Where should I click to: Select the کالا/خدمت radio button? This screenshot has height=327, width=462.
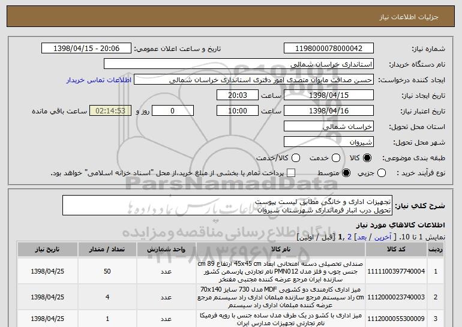click(296, 158)
